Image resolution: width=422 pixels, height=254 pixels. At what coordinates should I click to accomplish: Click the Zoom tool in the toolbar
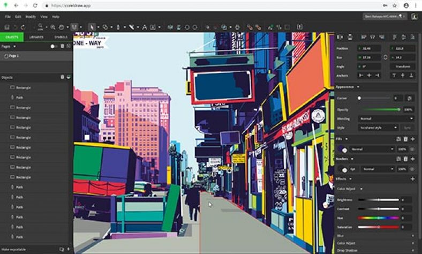click(x=52, y=26)
